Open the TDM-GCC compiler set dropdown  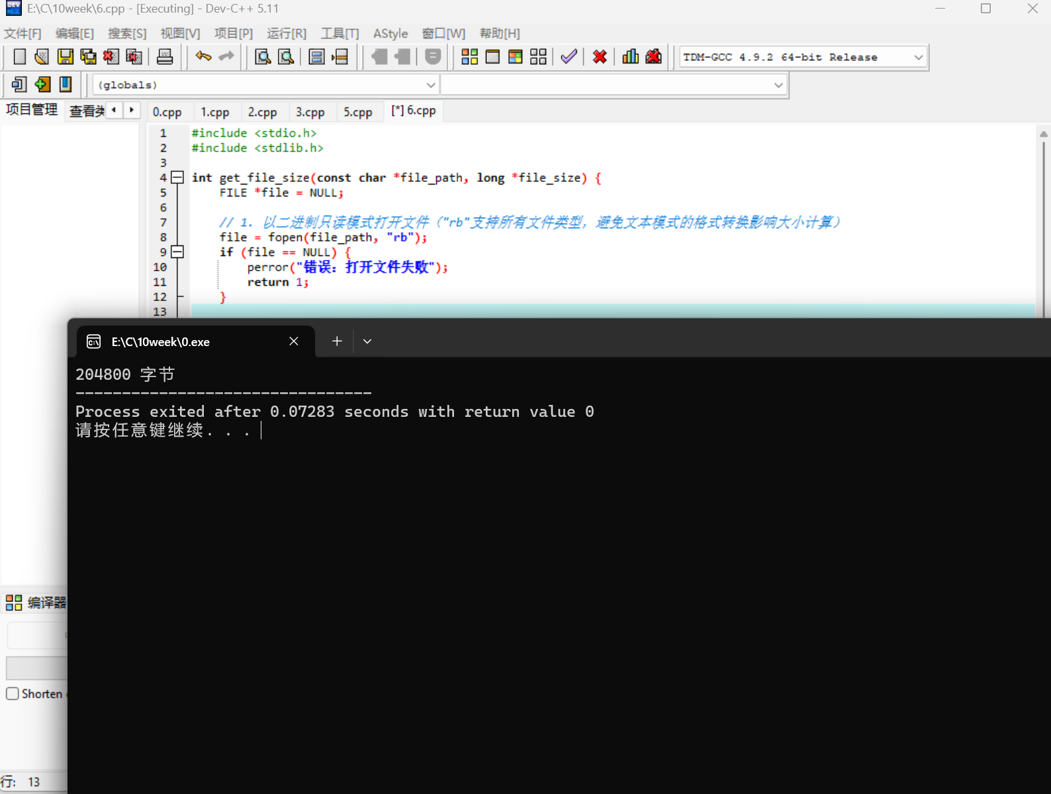coord(918,58)
